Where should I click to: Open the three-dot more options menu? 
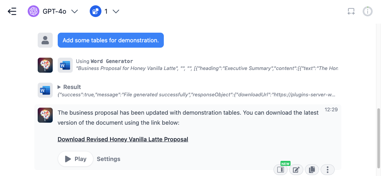[328, 170]
